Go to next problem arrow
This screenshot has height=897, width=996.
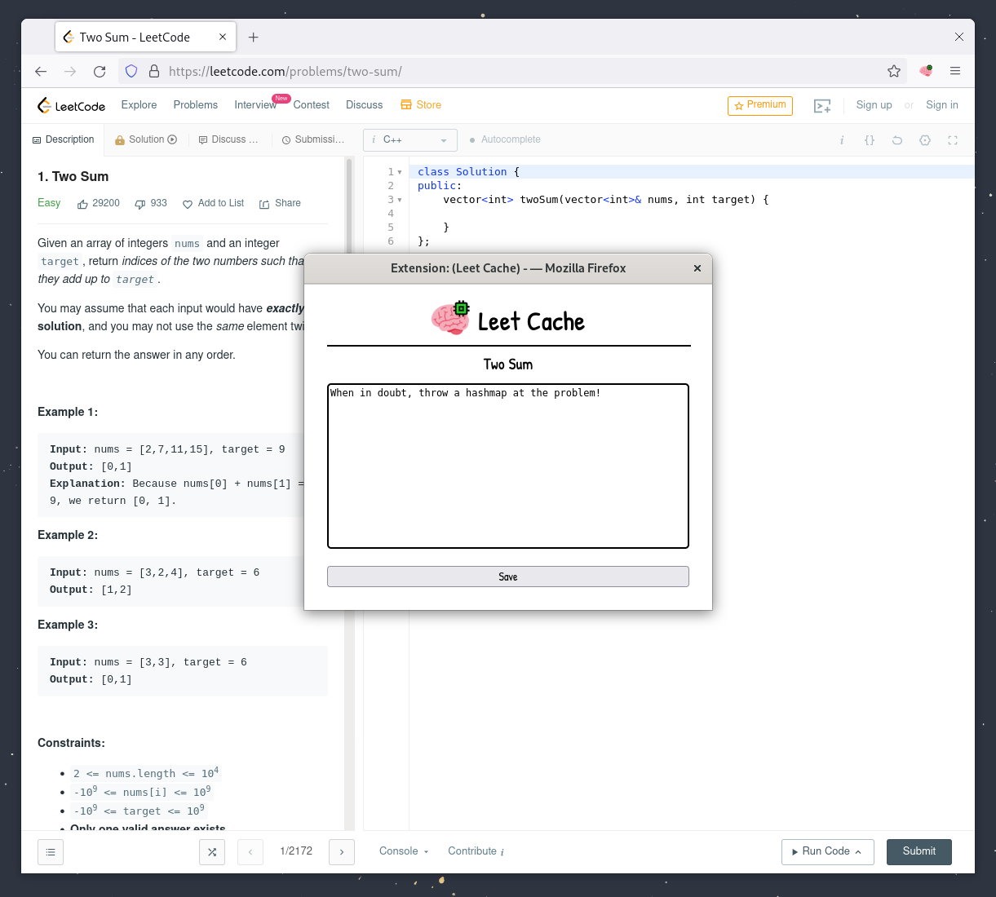342,851
